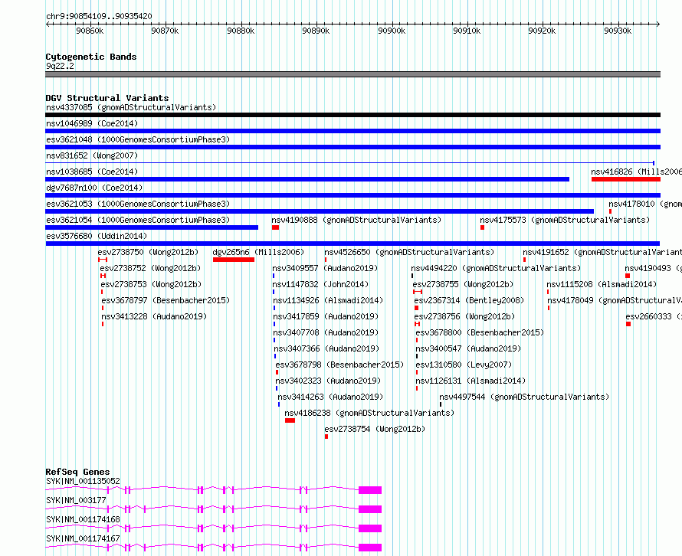This screenshot has width=682, height=556.
Task: Select the nsv1046989 (Coe2014) label
Action: (x=92, y=123)
